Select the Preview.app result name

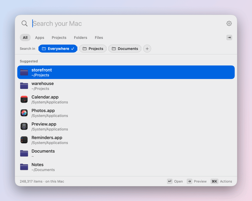[44, 124]
